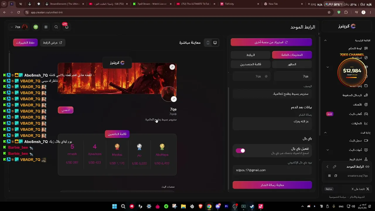Open the 7qe account dropdown
Viewport: 375px width, 211px height.
[19, 27]
